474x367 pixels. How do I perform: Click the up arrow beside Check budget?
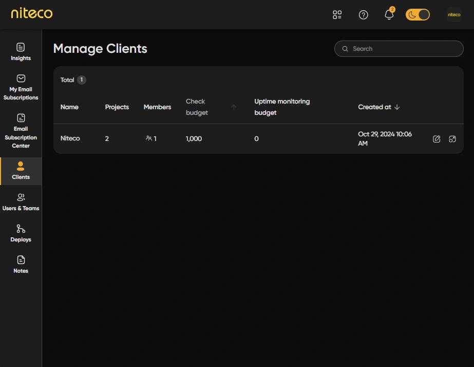(234, 107)
